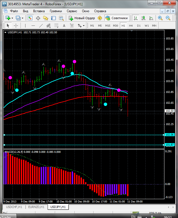Select the cursor arrow tool

[8, 26]
